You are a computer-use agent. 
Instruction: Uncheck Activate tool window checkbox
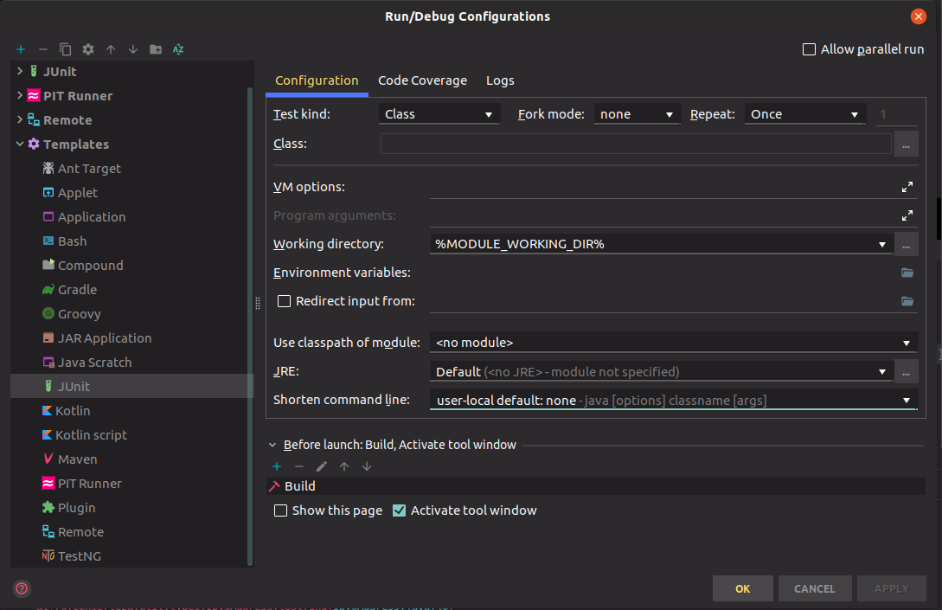click(x=399, y=510)
